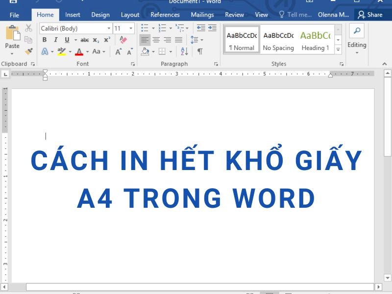Toggle Underline formatting

point(67,40)
